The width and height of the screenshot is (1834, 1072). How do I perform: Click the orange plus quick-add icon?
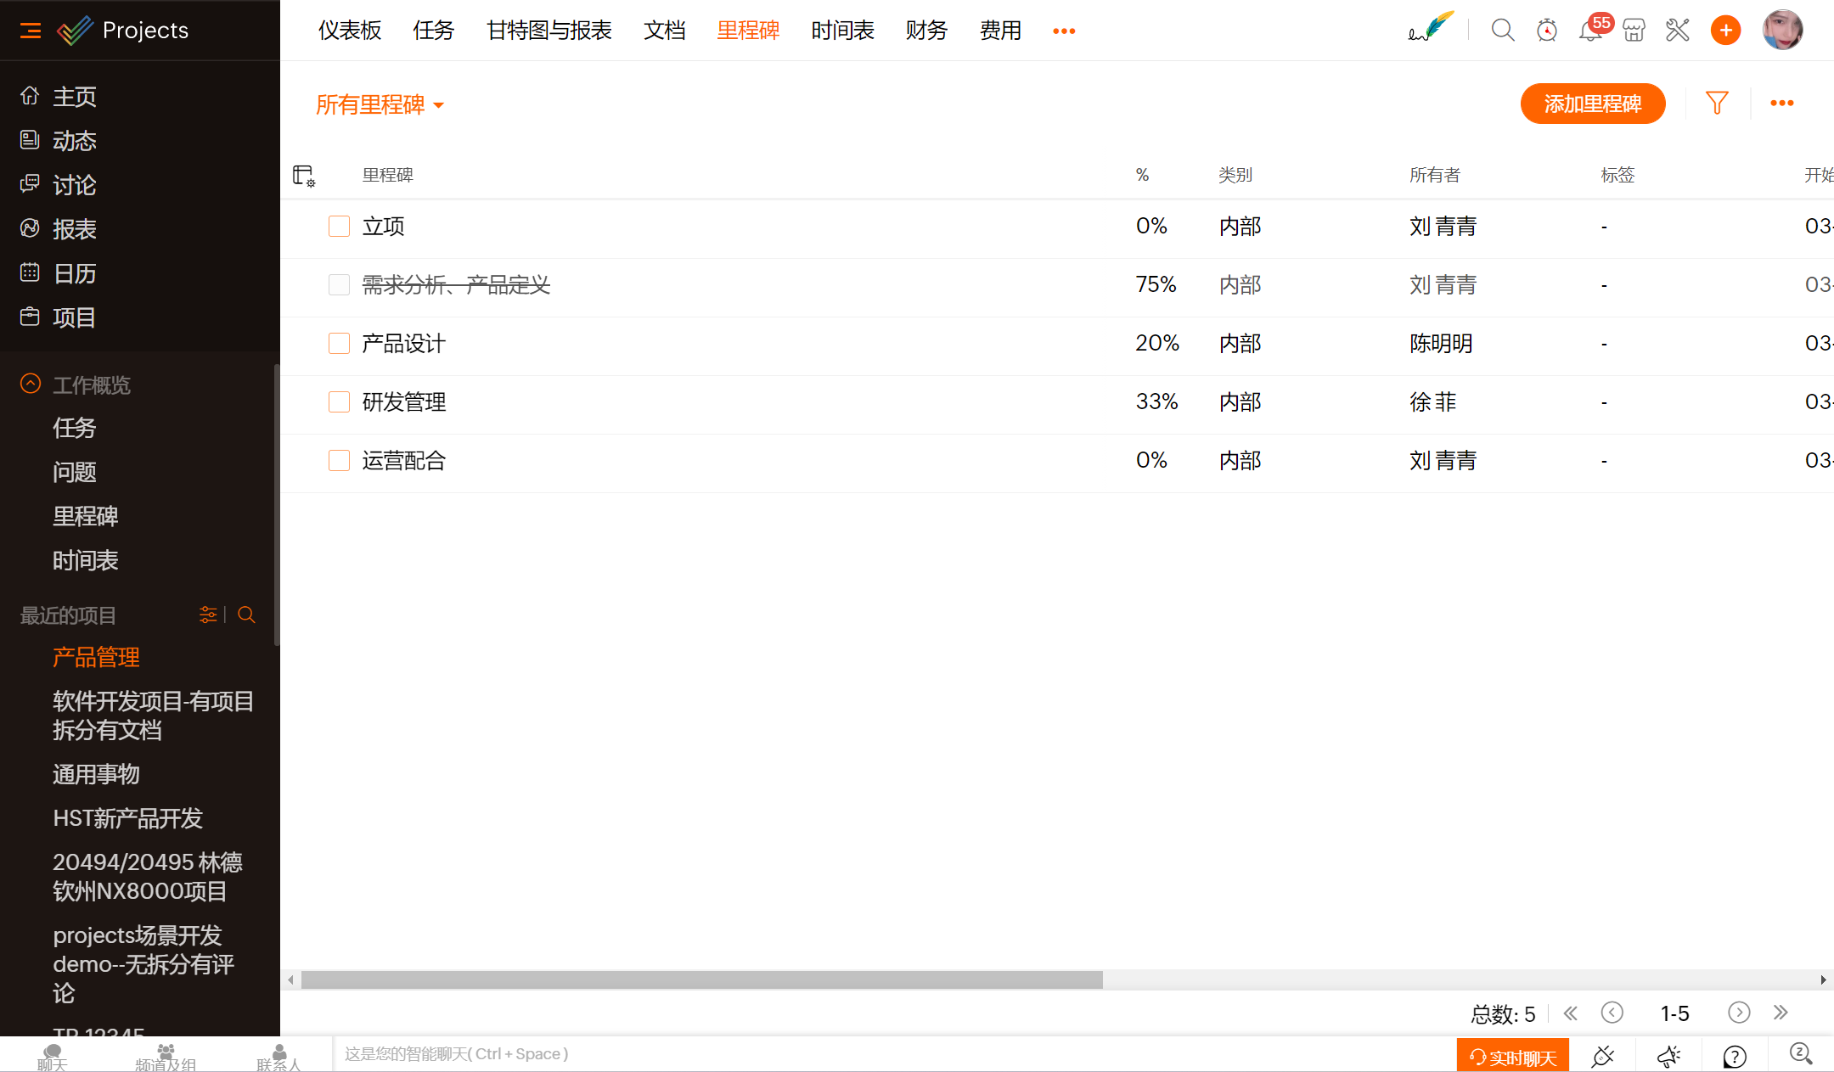tap(1725, 31)
